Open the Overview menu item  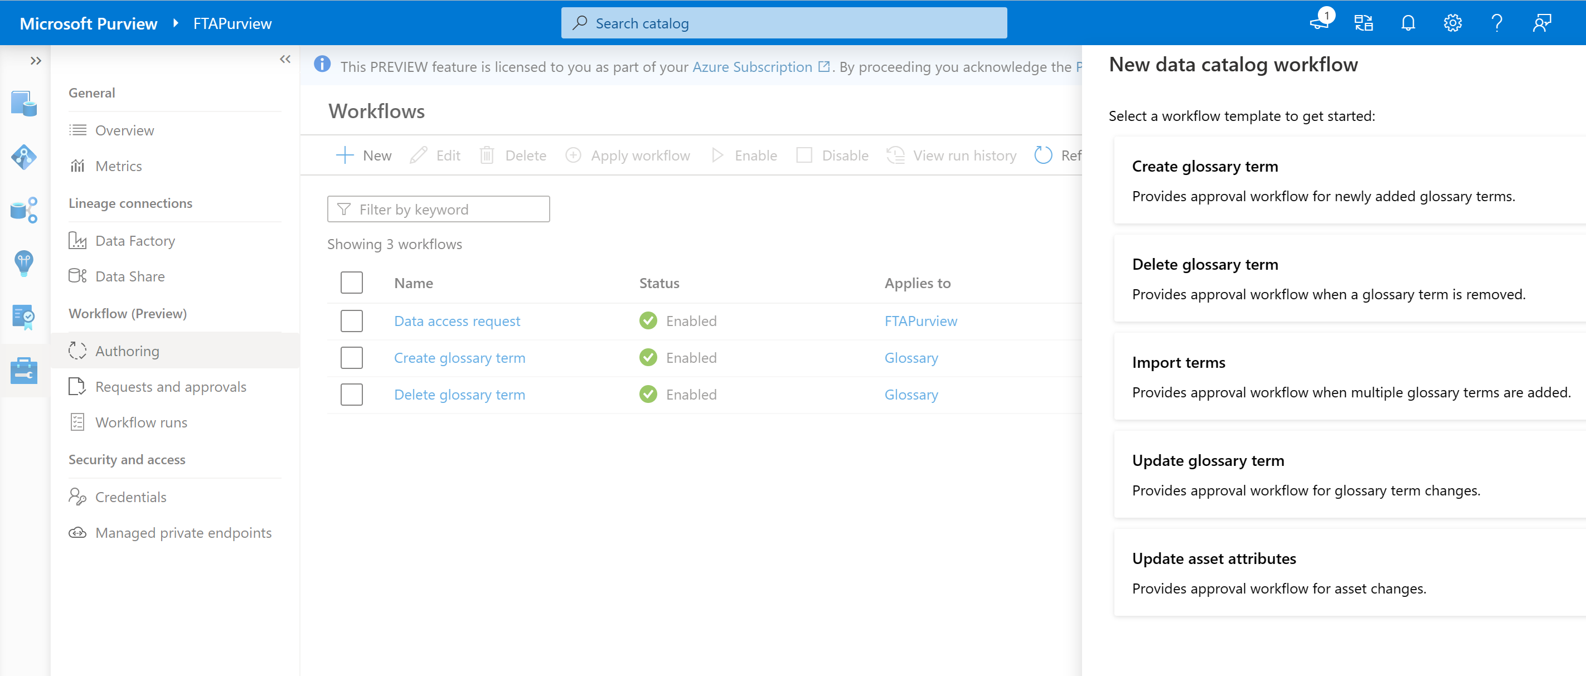click(124, 129)
